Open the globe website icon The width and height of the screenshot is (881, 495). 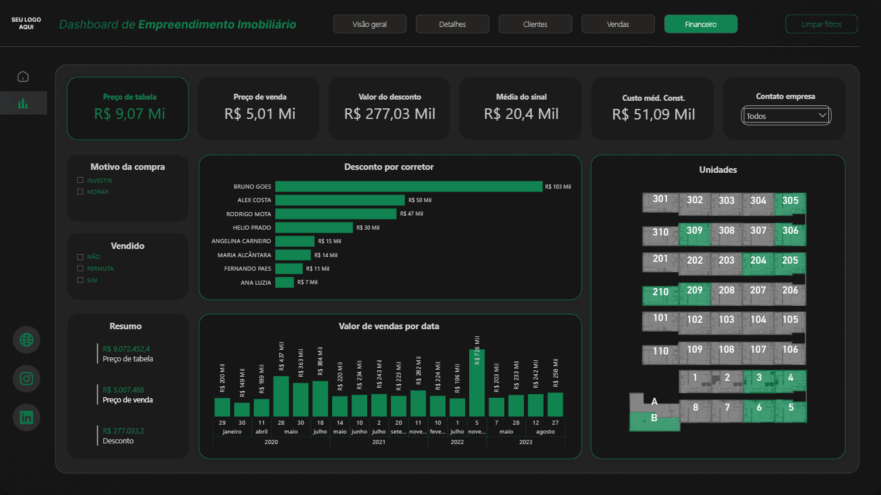pos(26,340)
